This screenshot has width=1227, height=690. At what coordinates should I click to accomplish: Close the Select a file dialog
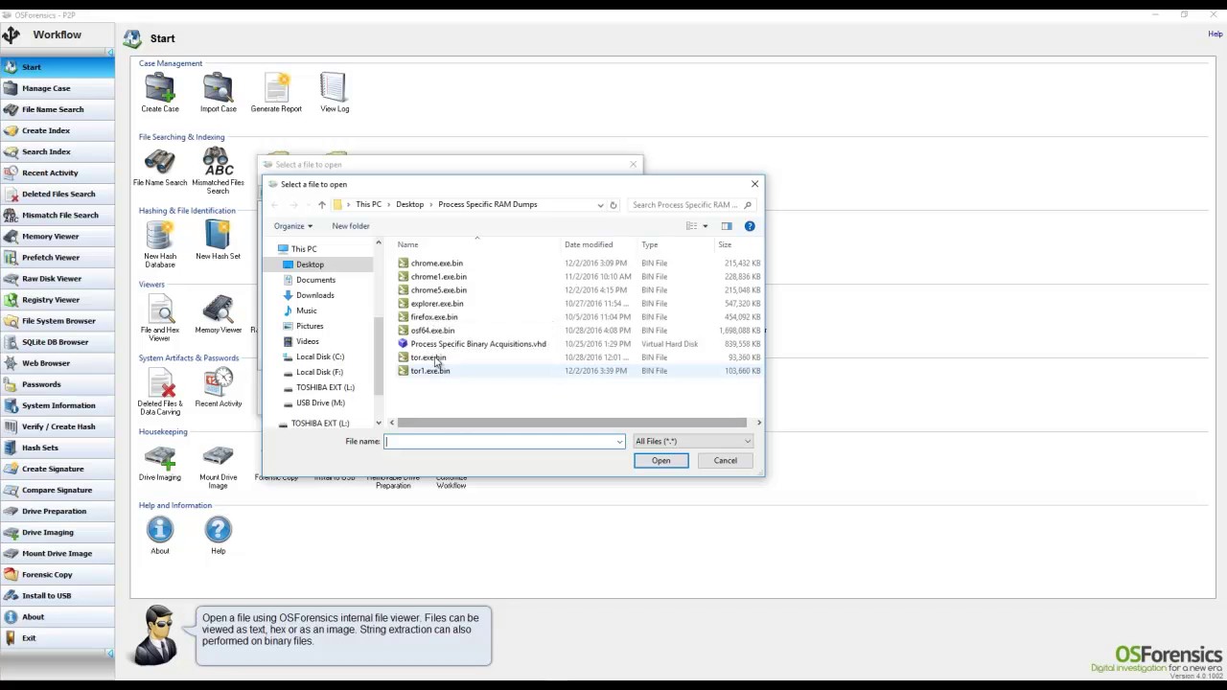[754, 184]
